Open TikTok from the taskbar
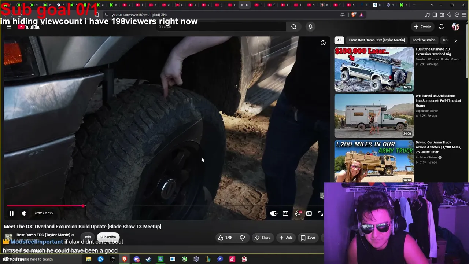Screen dimensions: 469x264 [232, 259]
